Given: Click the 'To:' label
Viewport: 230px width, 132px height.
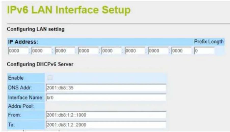Looking at the screenshot, I should tap(11, 125).
